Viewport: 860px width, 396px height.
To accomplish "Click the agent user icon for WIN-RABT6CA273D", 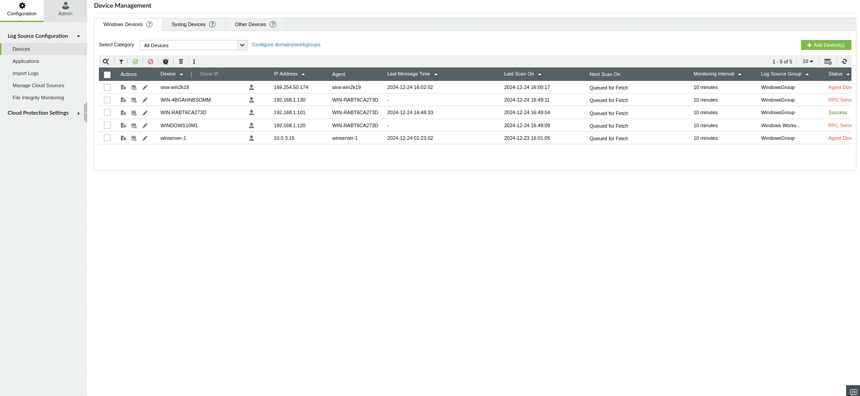I will 251,112.
